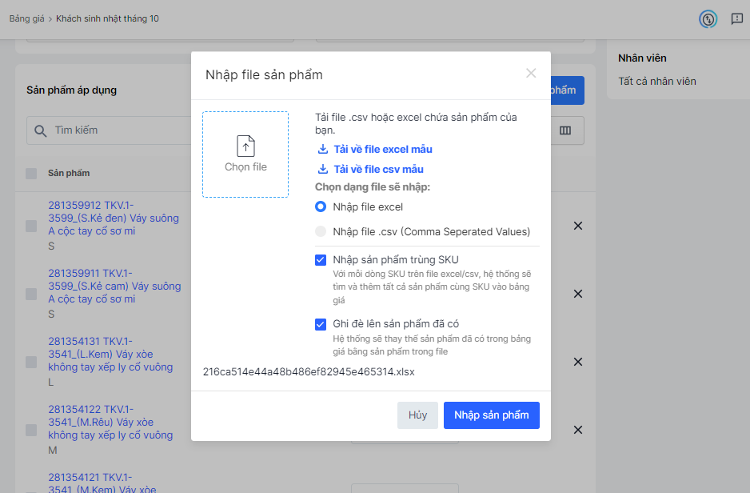Click uploaded filename 216ca514e44a48b486ef82945e465314.xlsx
Viewport: 750px width, 493px height.
tap(309, 372)
